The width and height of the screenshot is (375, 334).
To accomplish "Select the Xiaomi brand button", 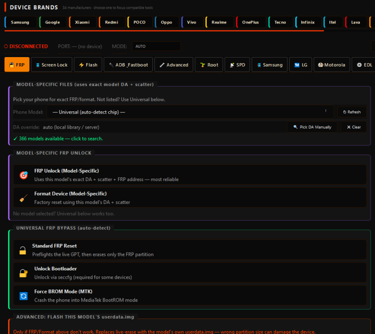I will point(82,22).
